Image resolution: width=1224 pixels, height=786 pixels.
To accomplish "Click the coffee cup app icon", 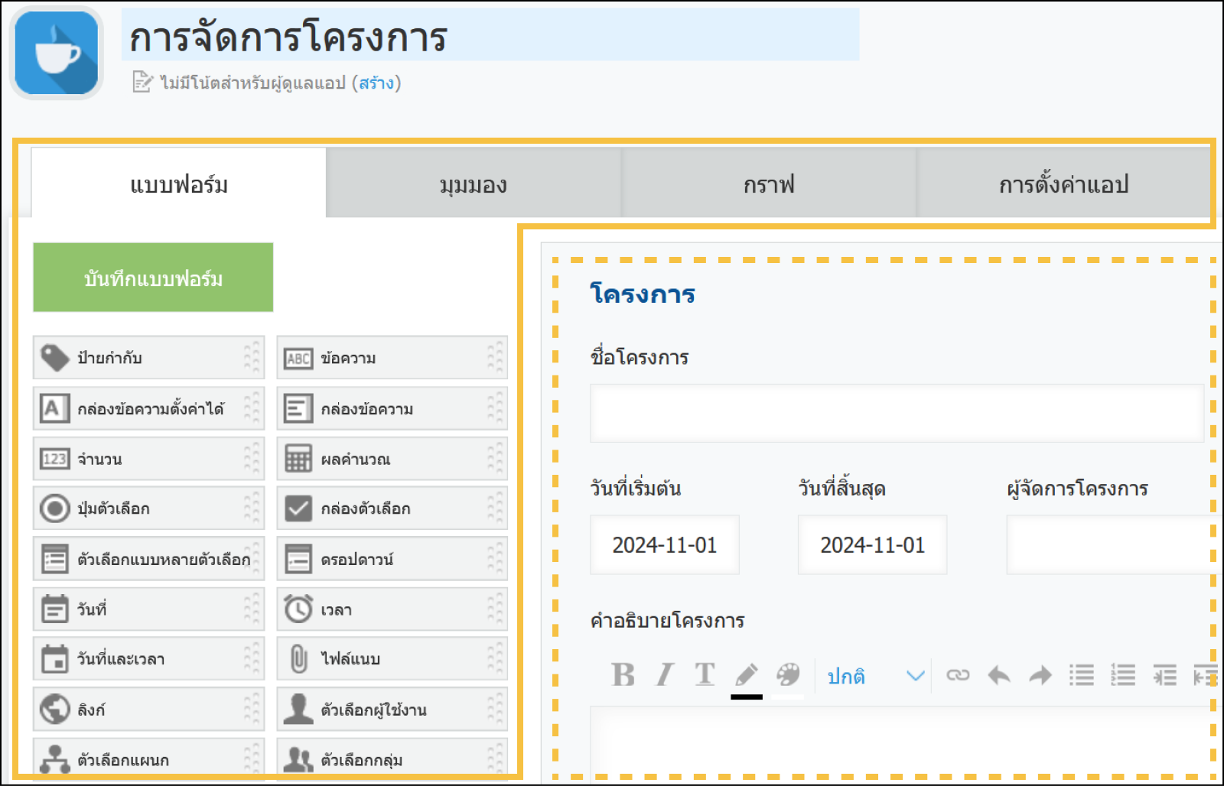I will pyautogui.click(x=56, y=53).
